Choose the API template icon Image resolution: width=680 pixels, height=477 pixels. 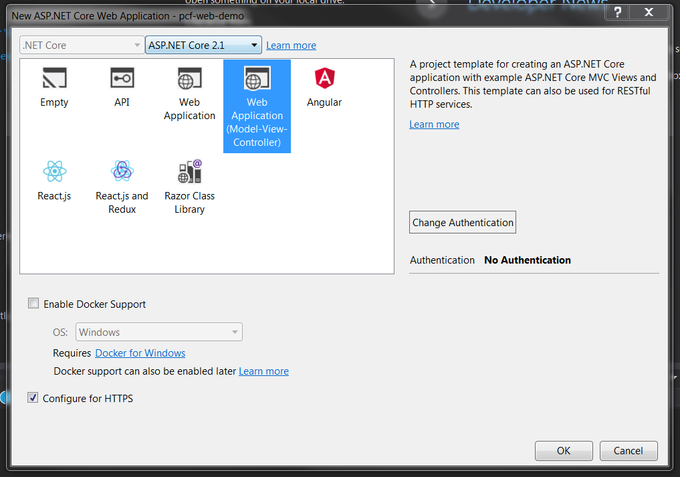coord(122,78)
